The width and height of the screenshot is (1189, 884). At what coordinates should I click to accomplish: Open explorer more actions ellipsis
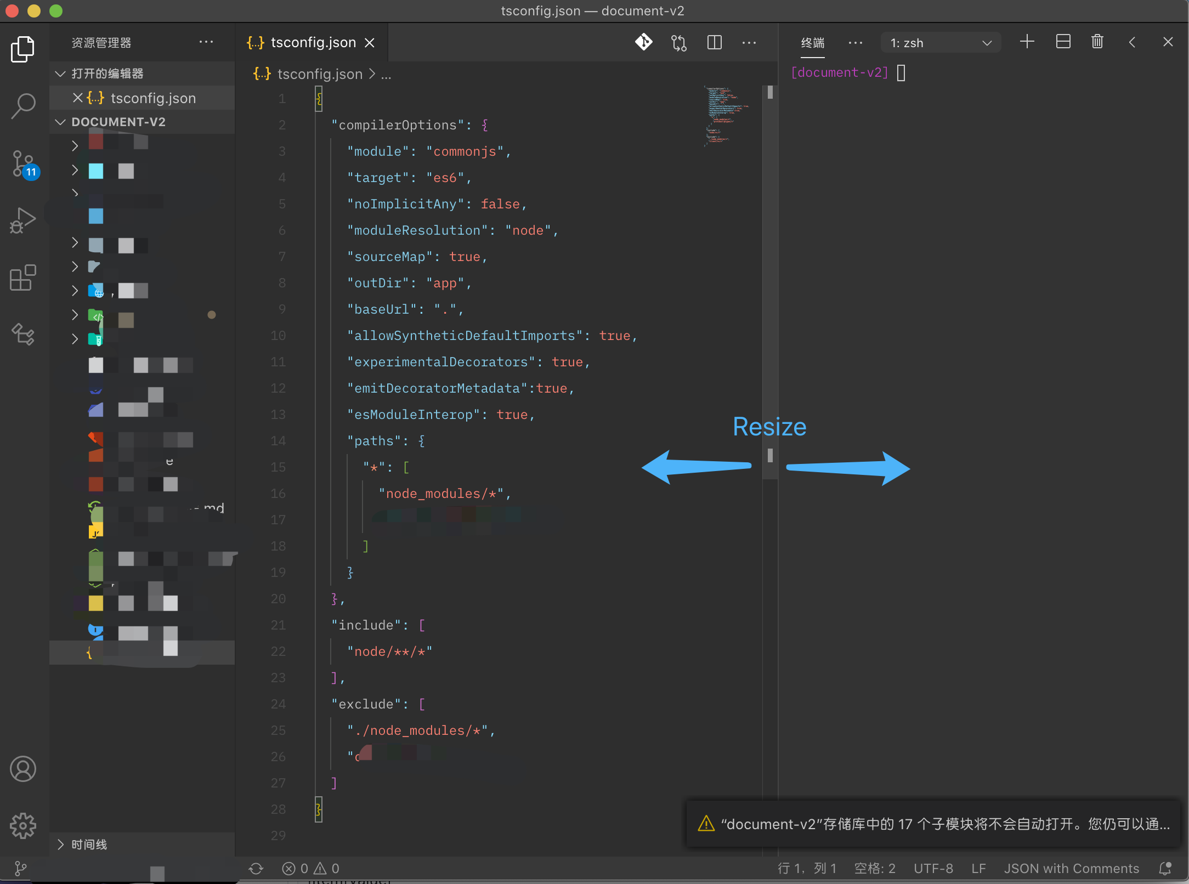[206, 42]
